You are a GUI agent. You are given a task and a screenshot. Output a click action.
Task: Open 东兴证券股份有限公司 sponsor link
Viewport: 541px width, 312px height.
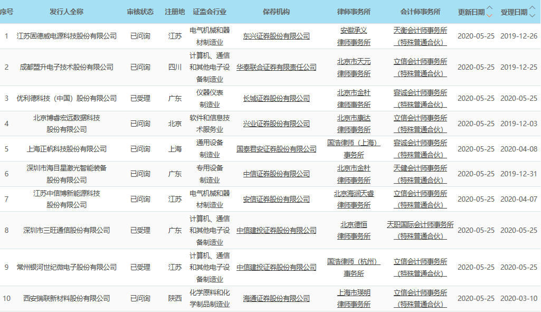tap(277, 36)
